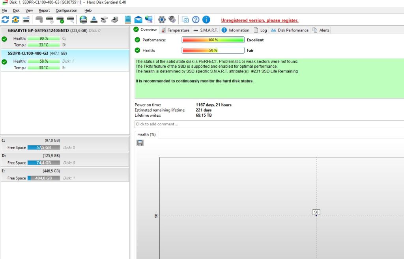Open the gear configuration icon
This screenshot has height=259, width=404.
coord(161,20)
